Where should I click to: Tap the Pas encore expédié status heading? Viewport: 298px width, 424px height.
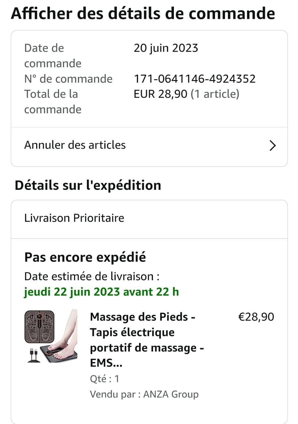85,257
